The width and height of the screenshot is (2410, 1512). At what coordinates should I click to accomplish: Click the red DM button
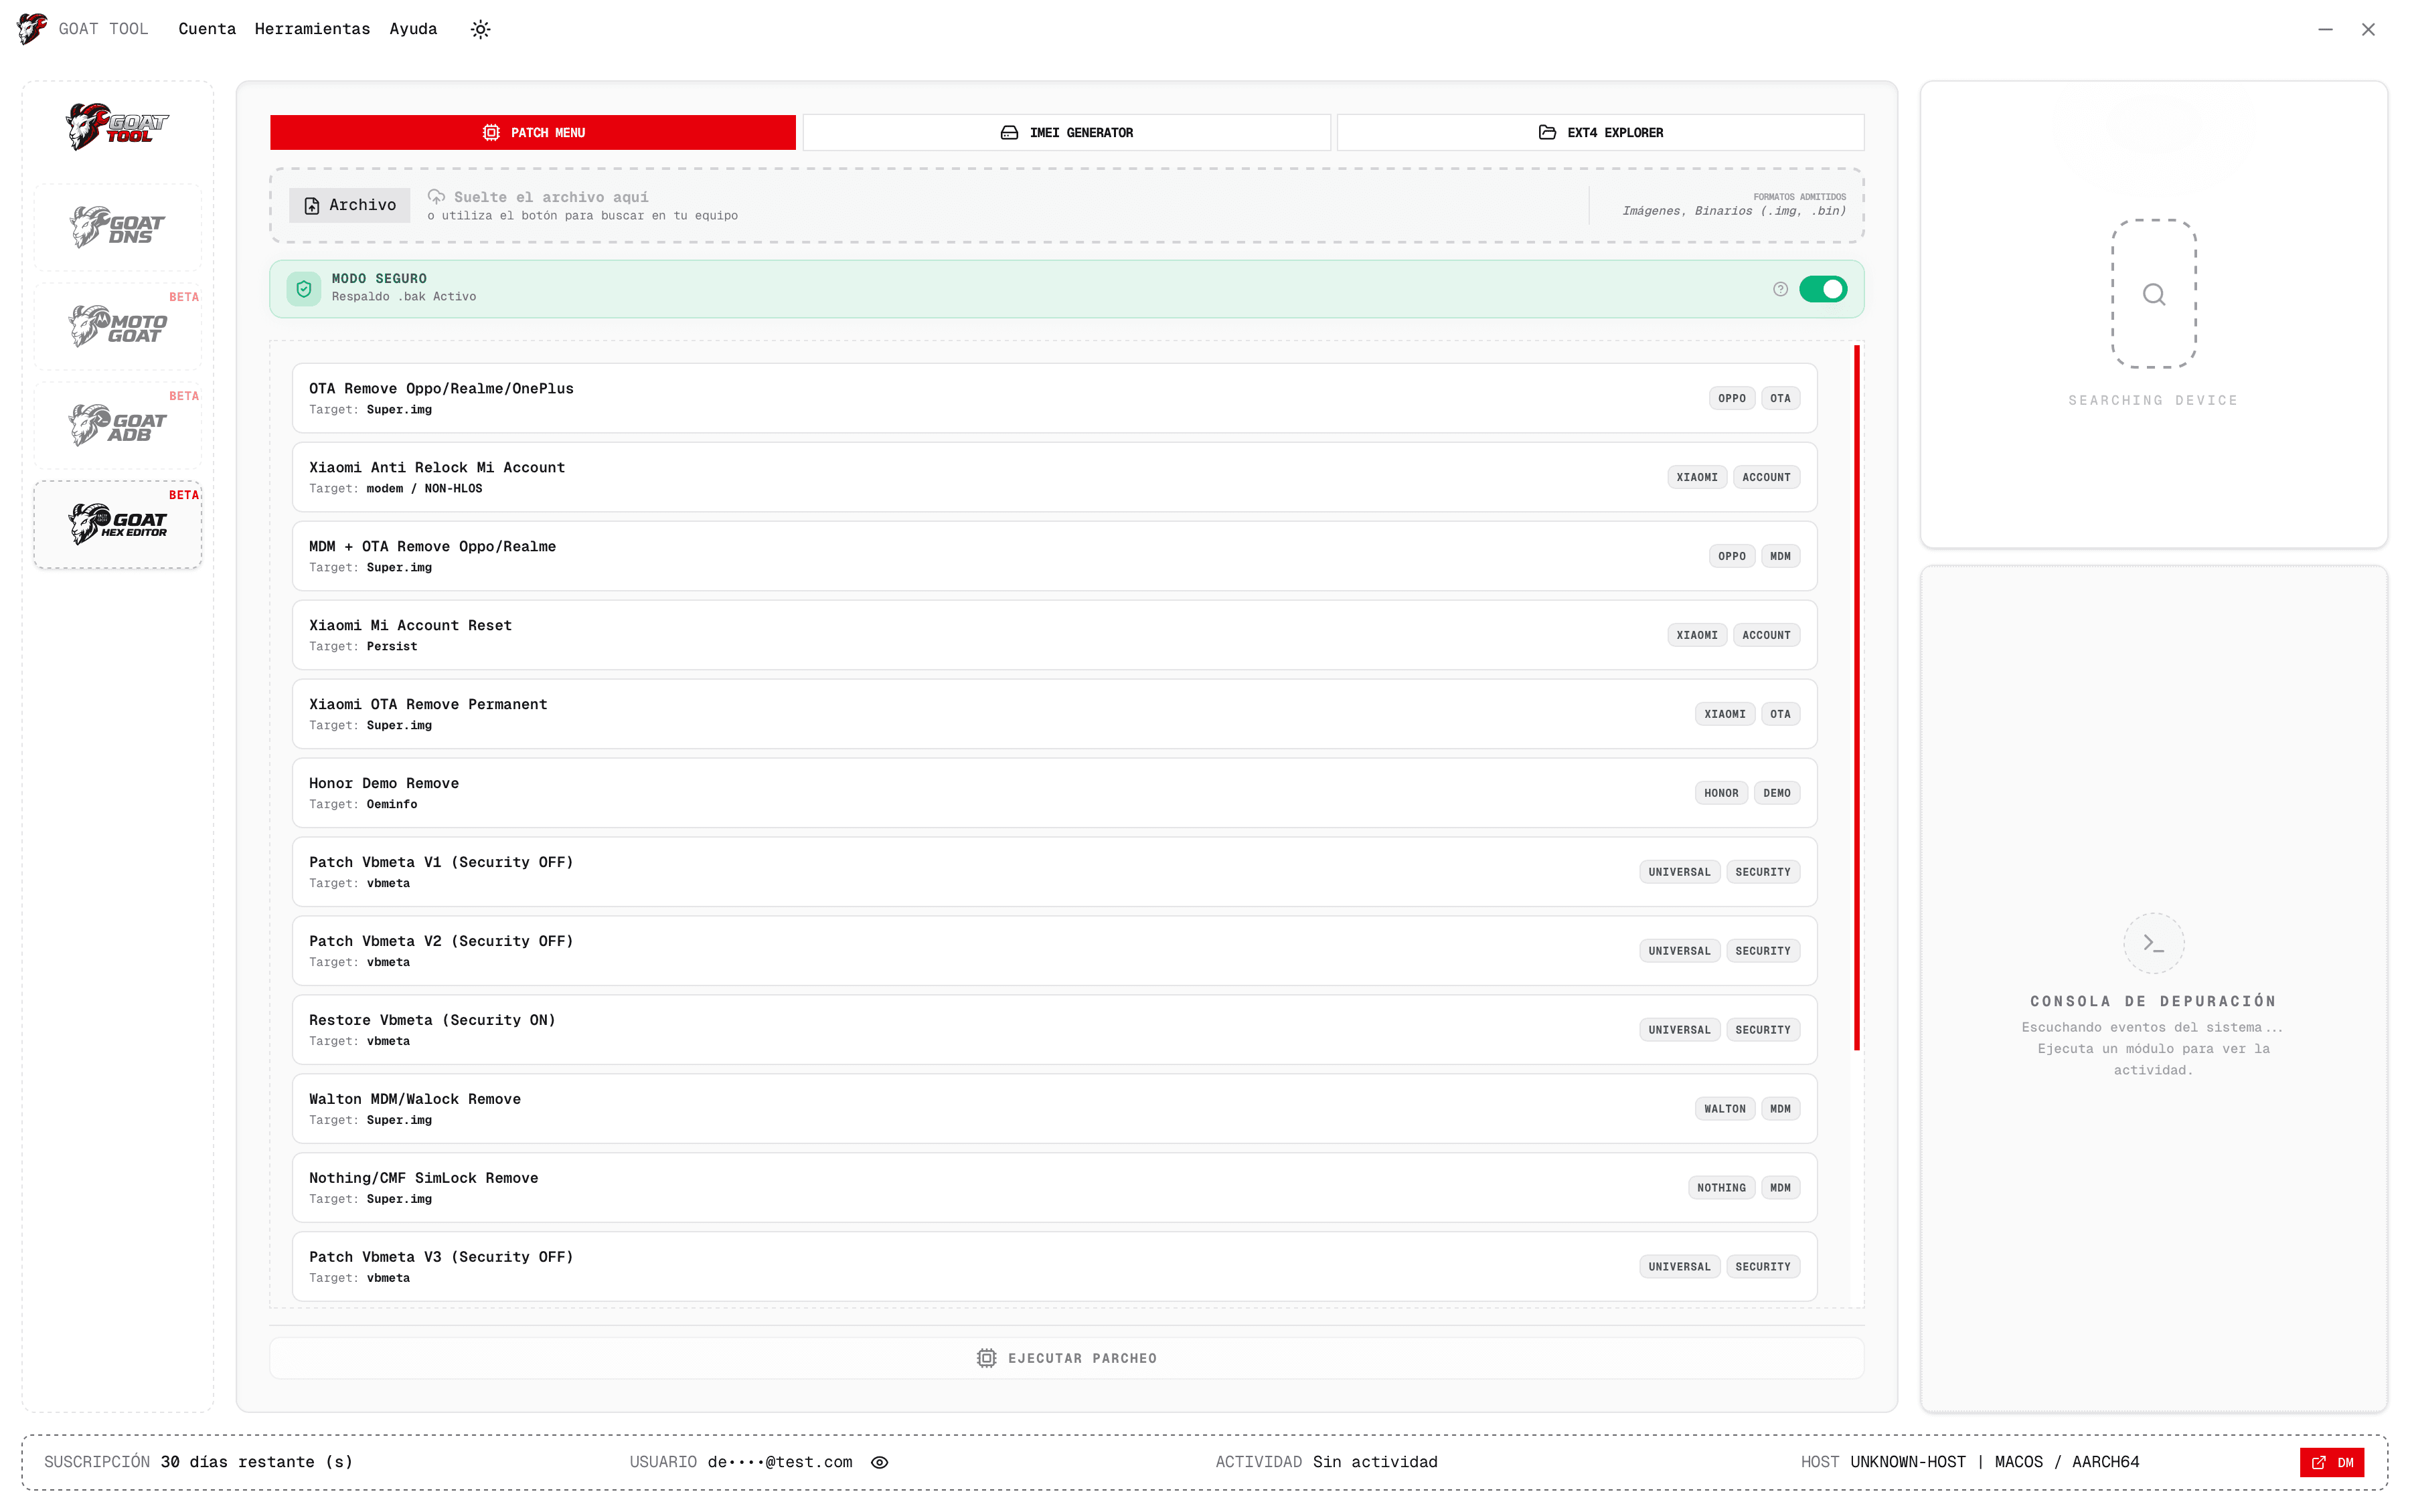point(2331,1462)
